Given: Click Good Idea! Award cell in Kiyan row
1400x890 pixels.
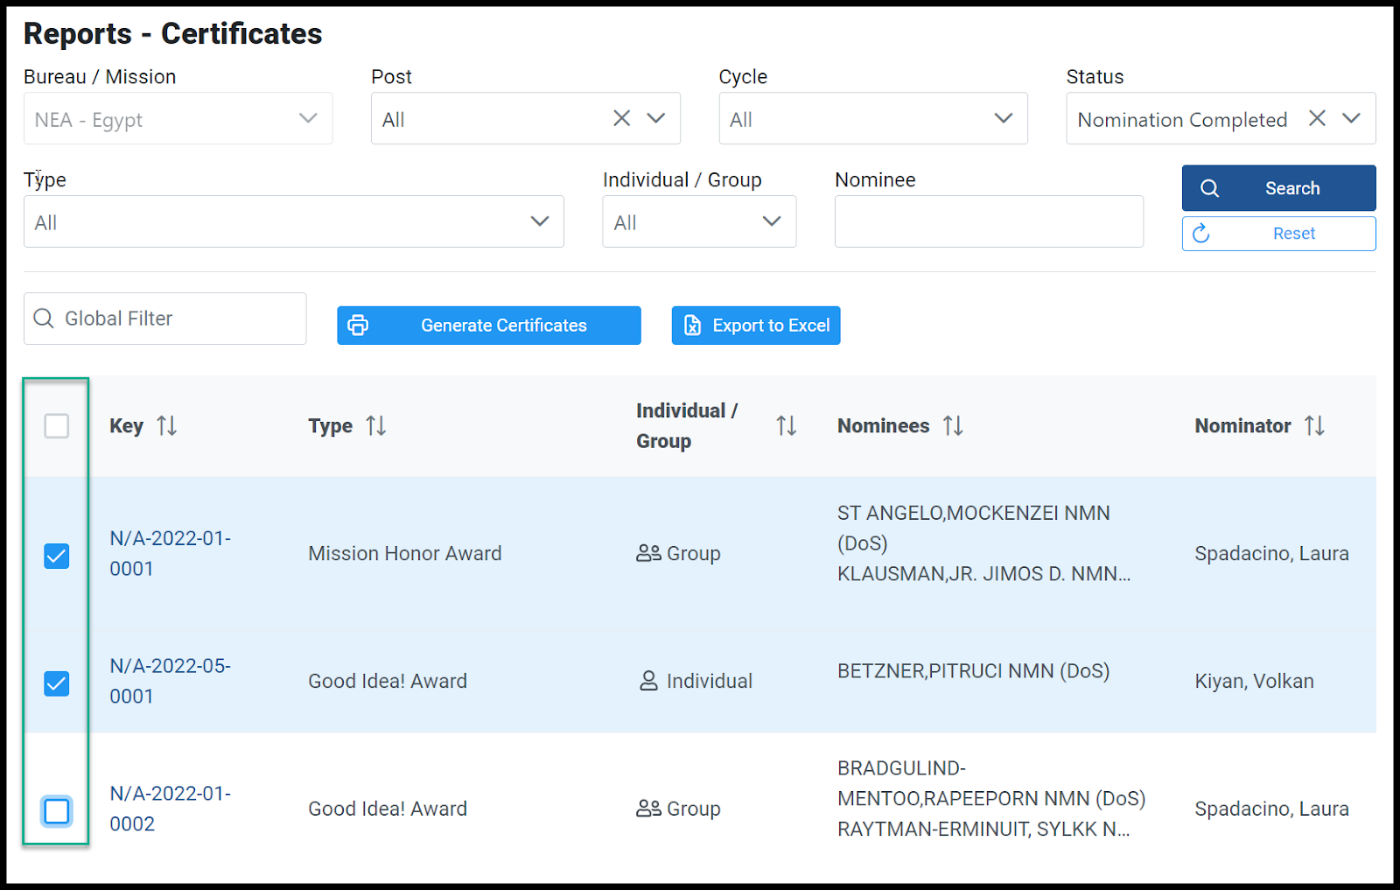Looking at the screenshot, I should 388,681.
